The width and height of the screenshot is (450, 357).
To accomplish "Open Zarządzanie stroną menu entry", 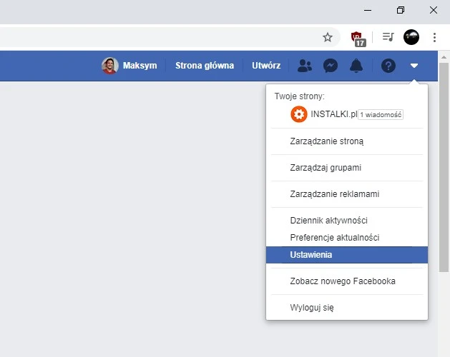I will 327,141.
